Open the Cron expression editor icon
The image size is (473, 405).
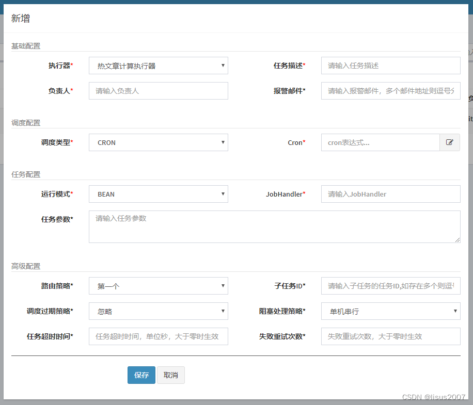pos(450,142)
